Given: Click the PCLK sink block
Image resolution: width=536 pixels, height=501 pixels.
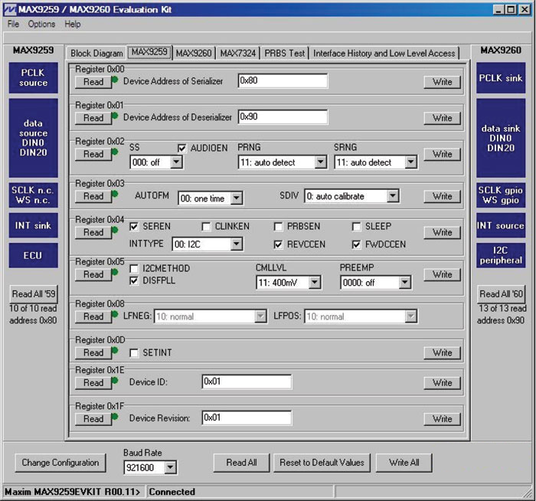Looking at the screenshot, I should point(501,77).
